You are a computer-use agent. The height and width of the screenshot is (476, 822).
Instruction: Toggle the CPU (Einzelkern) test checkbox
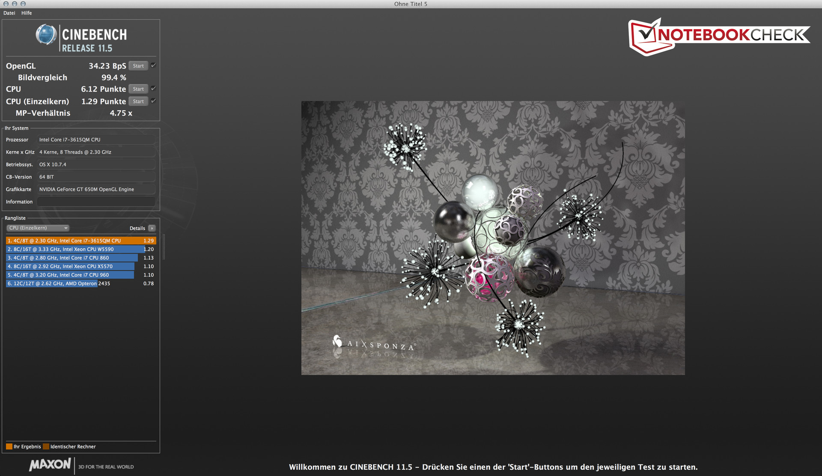pos(153,101)
